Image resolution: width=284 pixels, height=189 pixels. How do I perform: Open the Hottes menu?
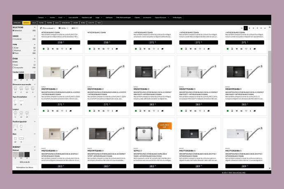click(x=52, y=18)
